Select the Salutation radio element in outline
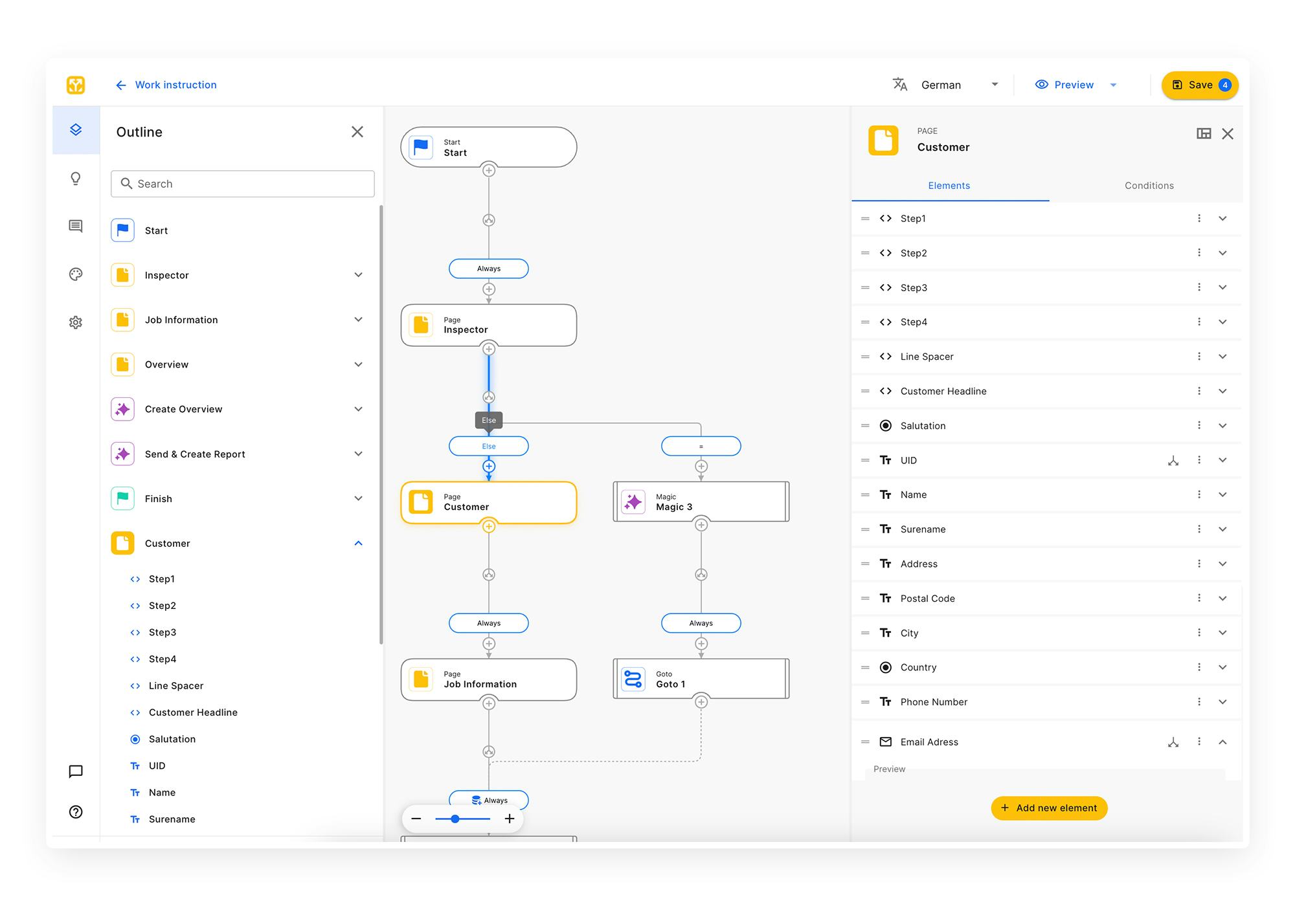The width and height of the screenshot is (1295, 906). (172, 739)
